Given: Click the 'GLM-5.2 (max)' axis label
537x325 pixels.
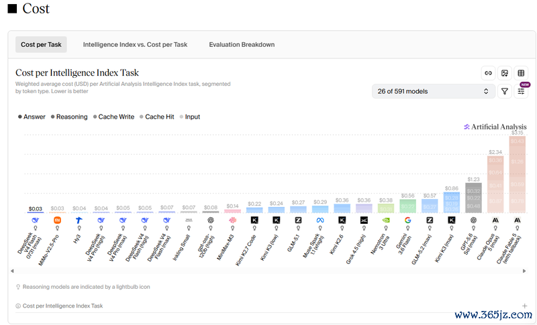Looking at the screenshot, I should [422, 249].
